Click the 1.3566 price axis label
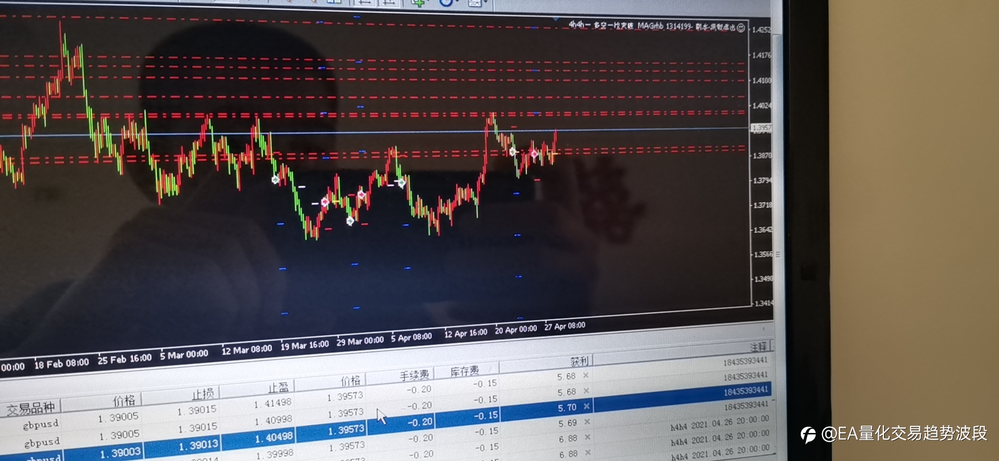This screenshot has width=999, height=461. click(763, 254)
